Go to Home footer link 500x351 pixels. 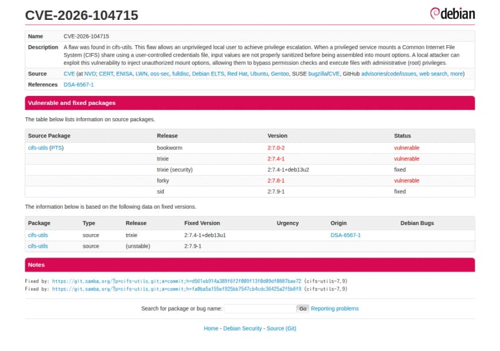coord(211,329)
